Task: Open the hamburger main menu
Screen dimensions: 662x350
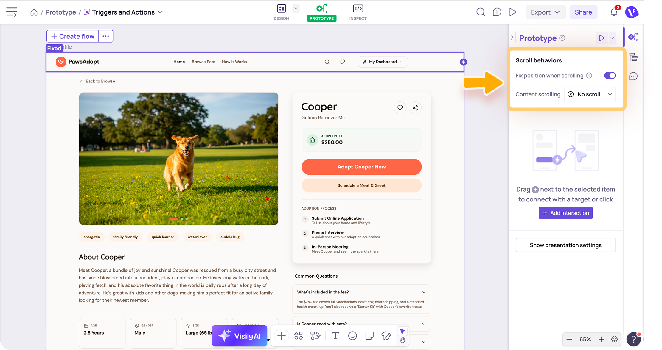Action: (12, 12)
